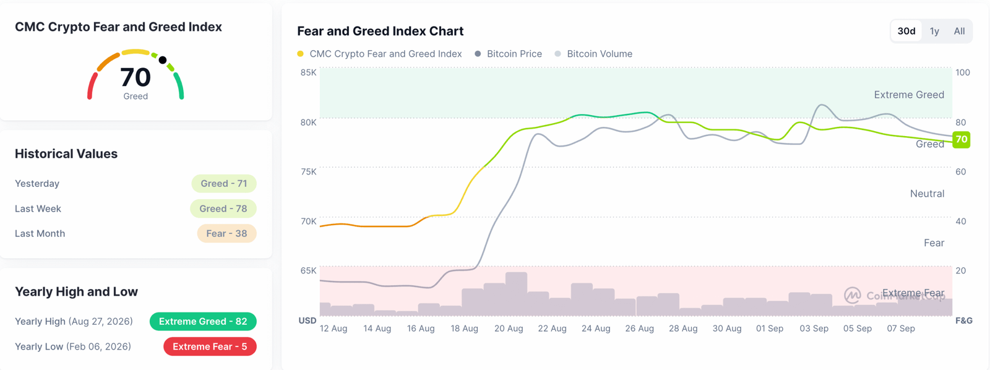Click the 07 Sep x-axis date
The width and height of the screenshot is (990, 370).
click(901, 329)
